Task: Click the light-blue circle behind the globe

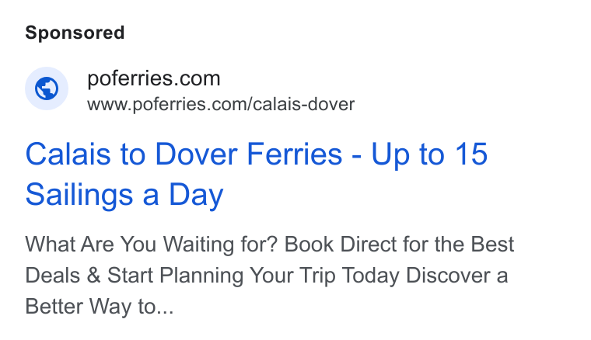Action: 47,88
